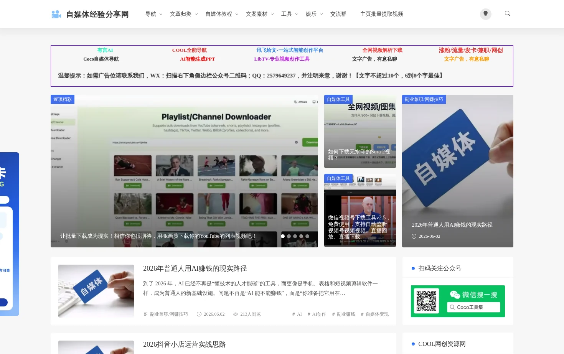Expand the 文案素材 dropdown arrow
The image size is (564, 354).
pyautogui.click(x=272, y=14)
